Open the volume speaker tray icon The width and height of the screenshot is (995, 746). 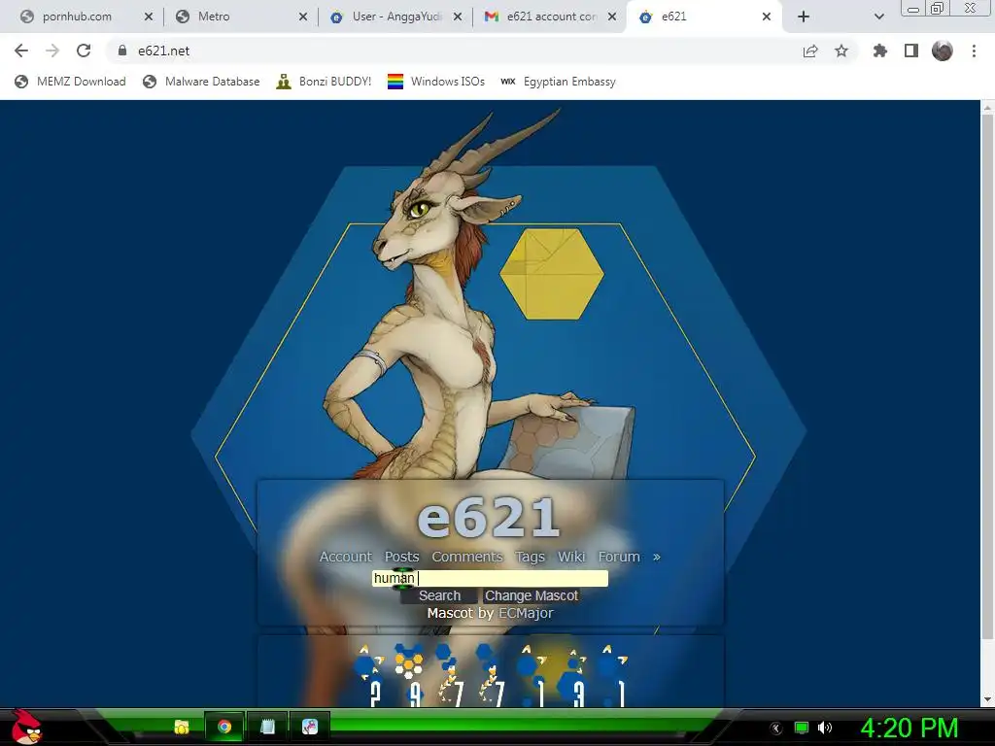point(825,728)
